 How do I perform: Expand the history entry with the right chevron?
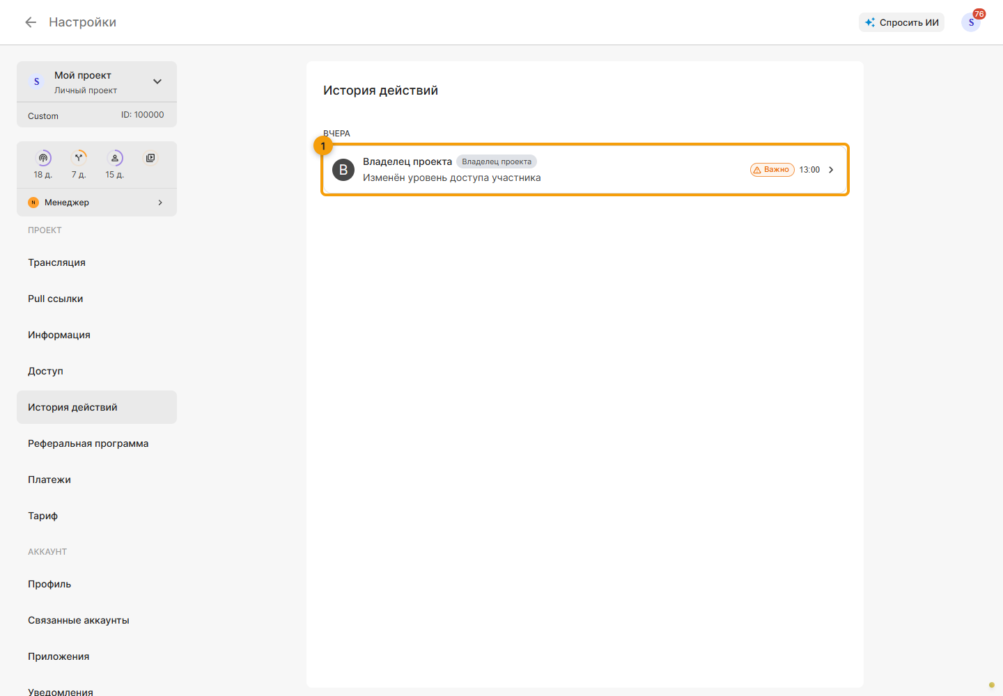coord(831,170)
